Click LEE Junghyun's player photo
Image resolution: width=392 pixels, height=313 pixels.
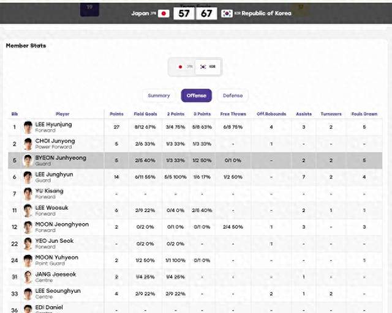click(x=28, y=177)
